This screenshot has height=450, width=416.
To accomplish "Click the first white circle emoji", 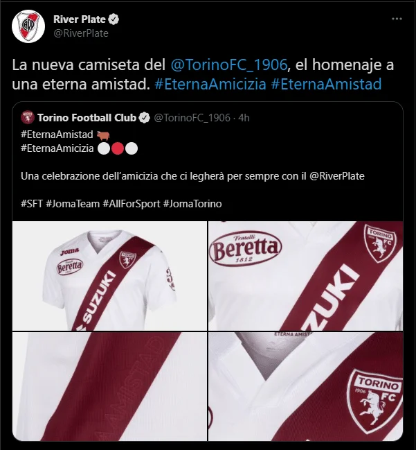I will [x=104, y=148].
